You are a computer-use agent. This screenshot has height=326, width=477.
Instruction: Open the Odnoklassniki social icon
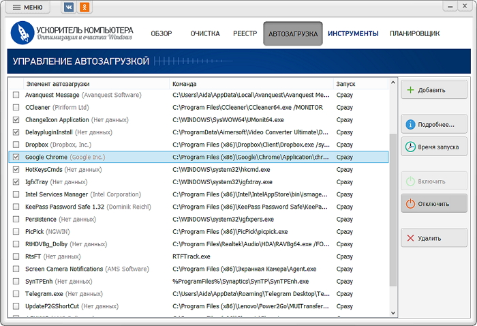click(x=84, y=8)
